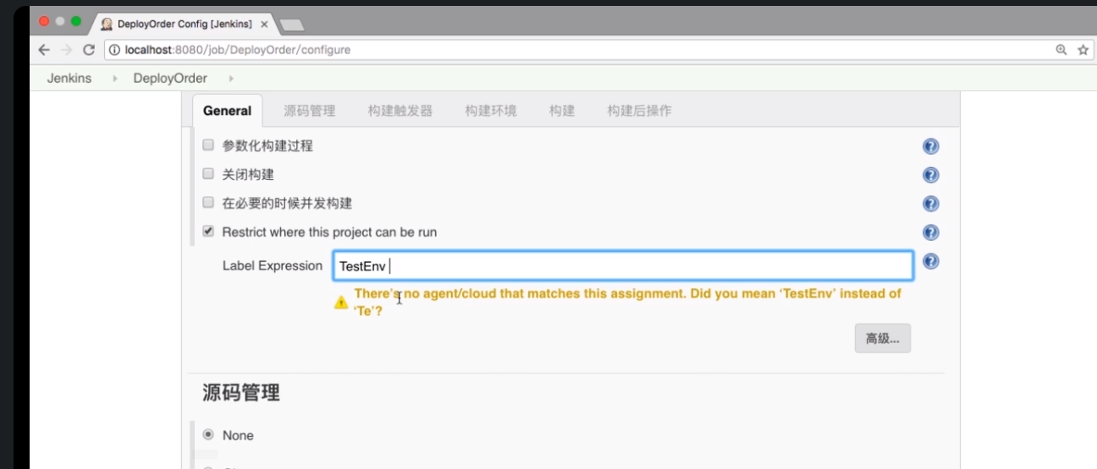
Task: Click the 源码管理 section heading
Action: tap(241, 393)
